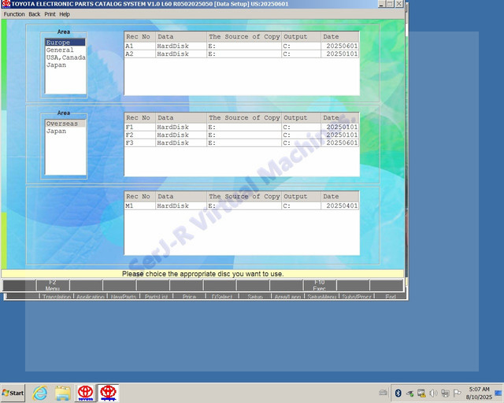504x403 pixels.
Task: Click the show desktop button at taskbar end
Action: tap(498, 393)
